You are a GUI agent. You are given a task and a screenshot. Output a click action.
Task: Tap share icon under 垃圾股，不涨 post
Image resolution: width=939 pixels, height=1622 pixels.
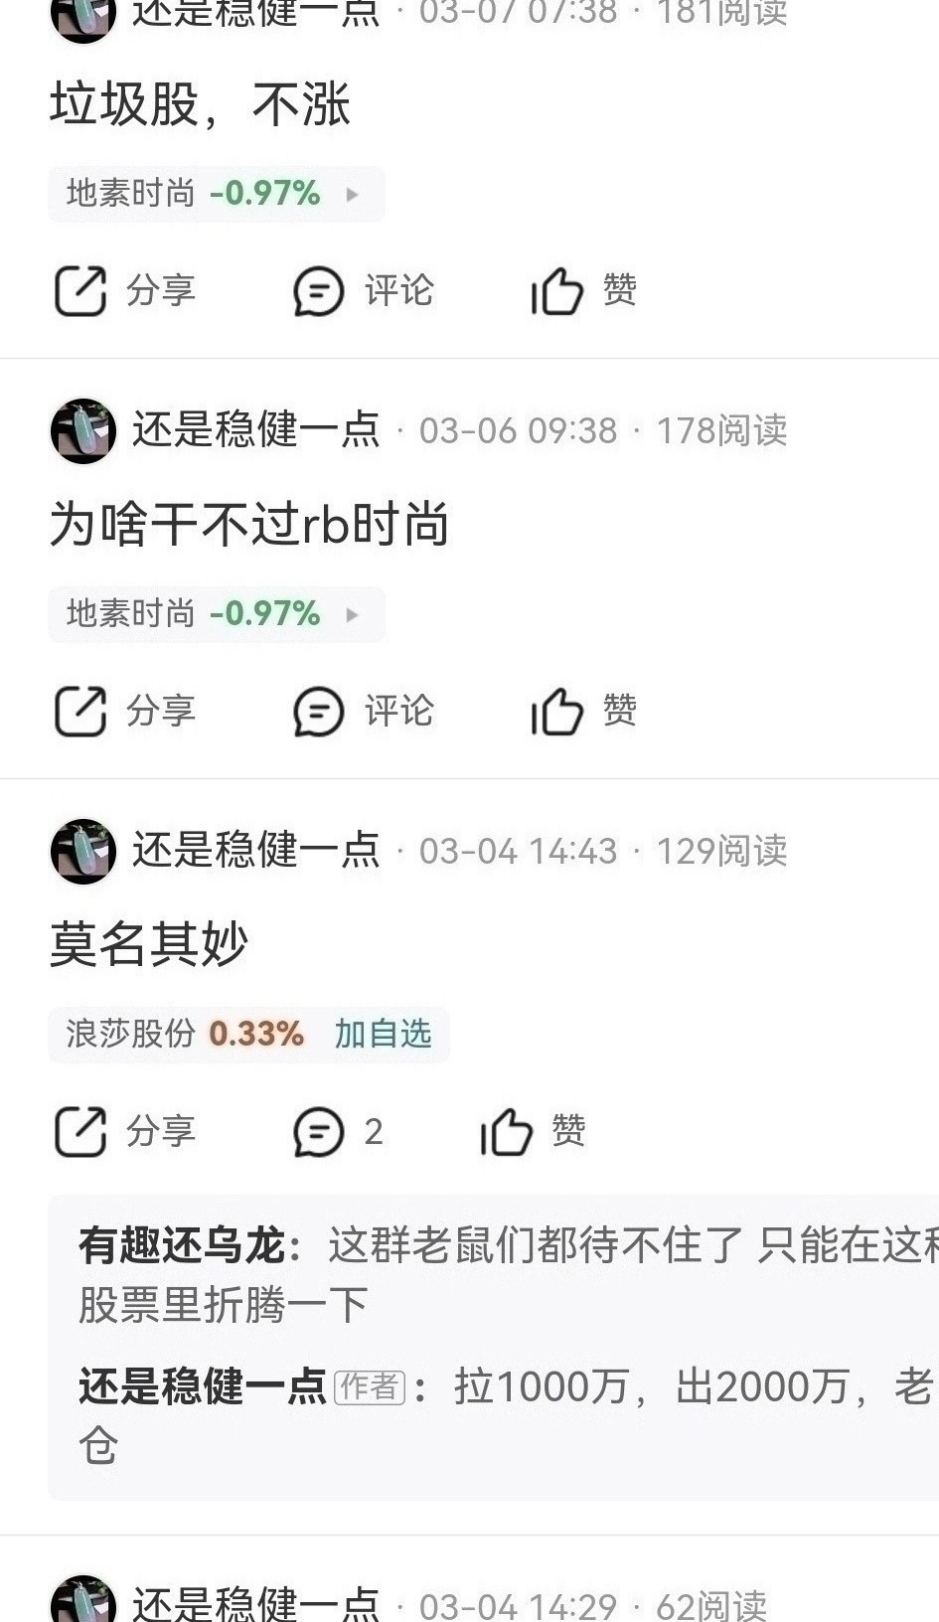79,291
